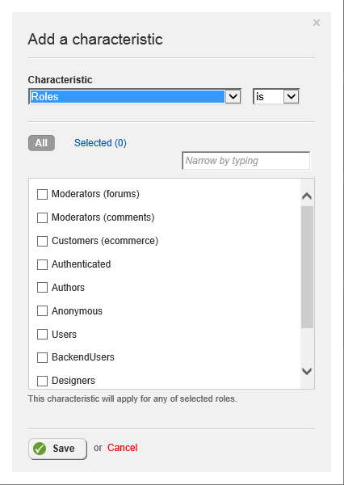Switch to the All tab

point(41,143)
